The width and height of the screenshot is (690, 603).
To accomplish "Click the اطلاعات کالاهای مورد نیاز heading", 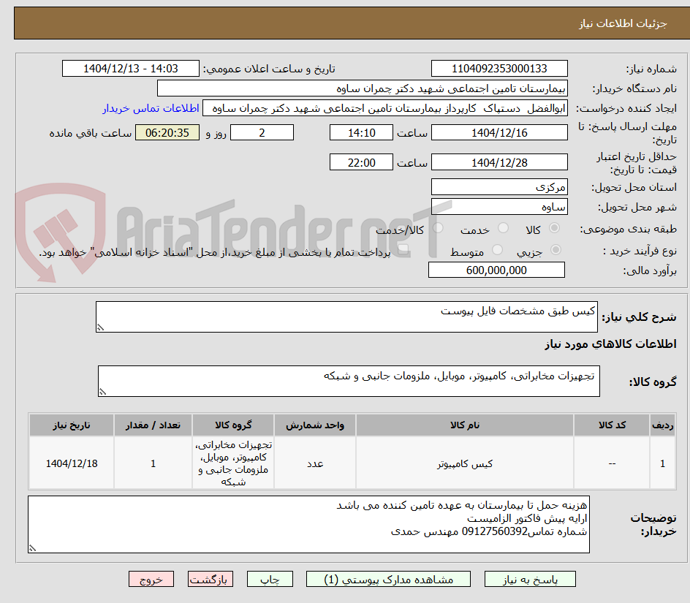I will (611, 344).
